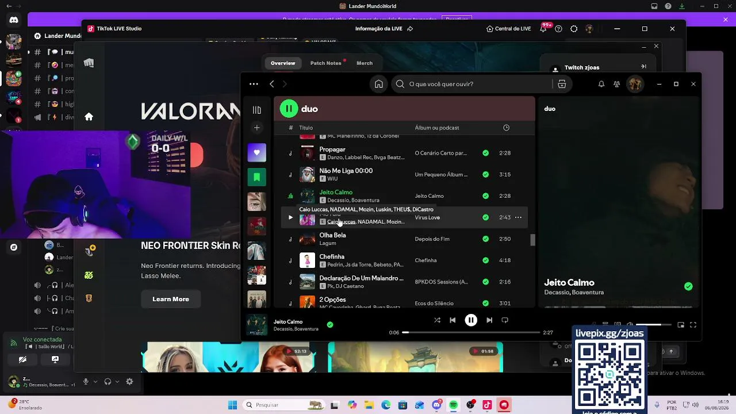The height and width of the screenshot is (414, 736).
Task: Open the Spotify three-dot main menu
Action: pos(254,84)
